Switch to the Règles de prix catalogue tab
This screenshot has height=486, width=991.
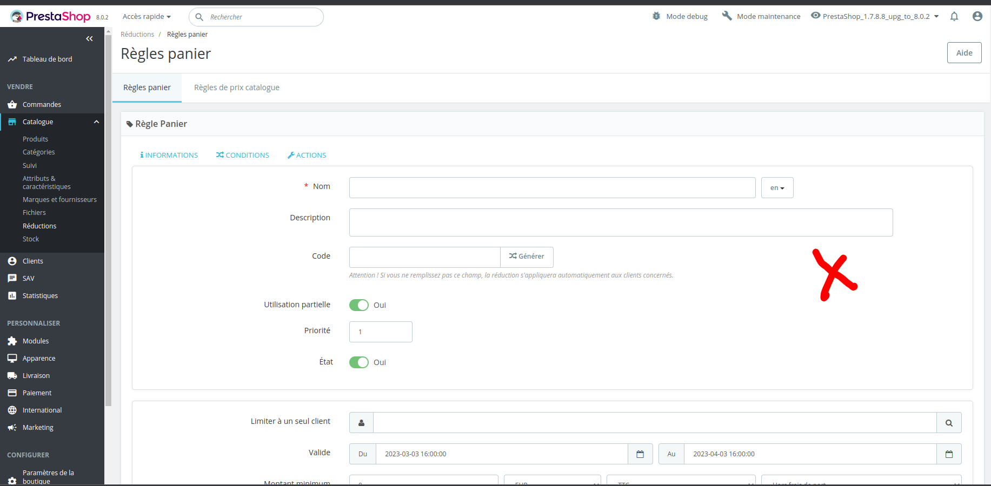point(236,87)
